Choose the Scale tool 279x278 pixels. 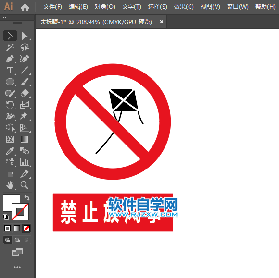(x=25, y=105)
